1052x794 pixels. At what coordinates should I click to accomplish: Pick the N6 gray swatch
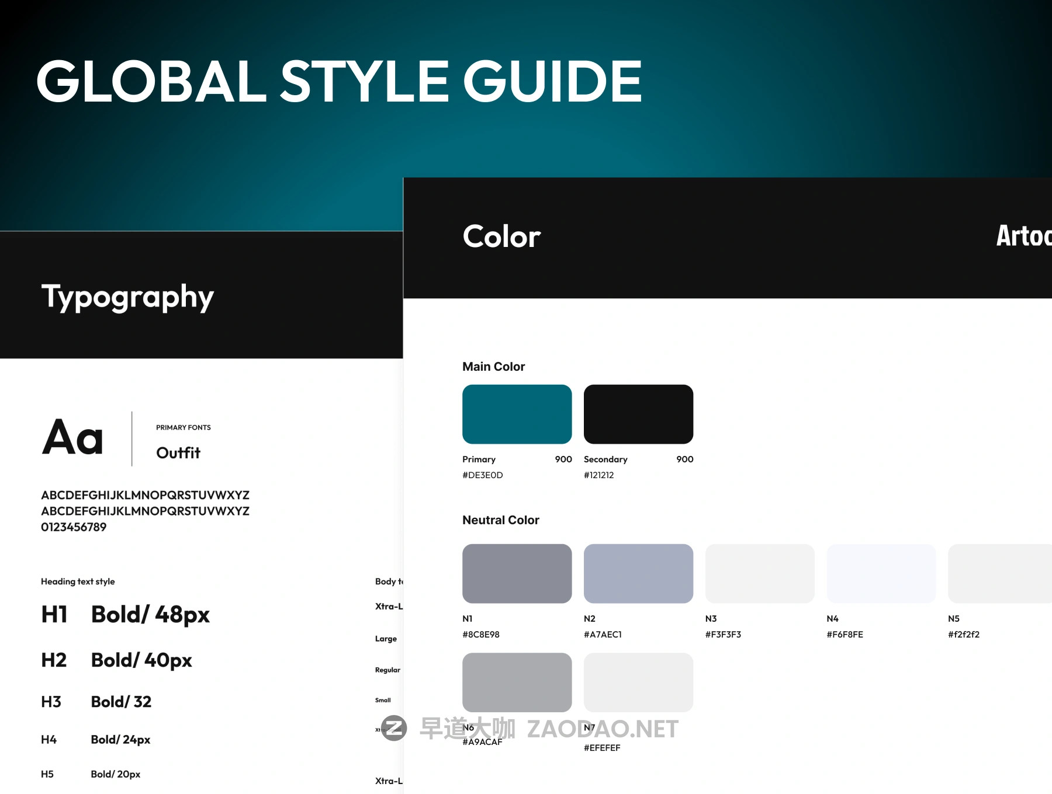coord(517,682)
